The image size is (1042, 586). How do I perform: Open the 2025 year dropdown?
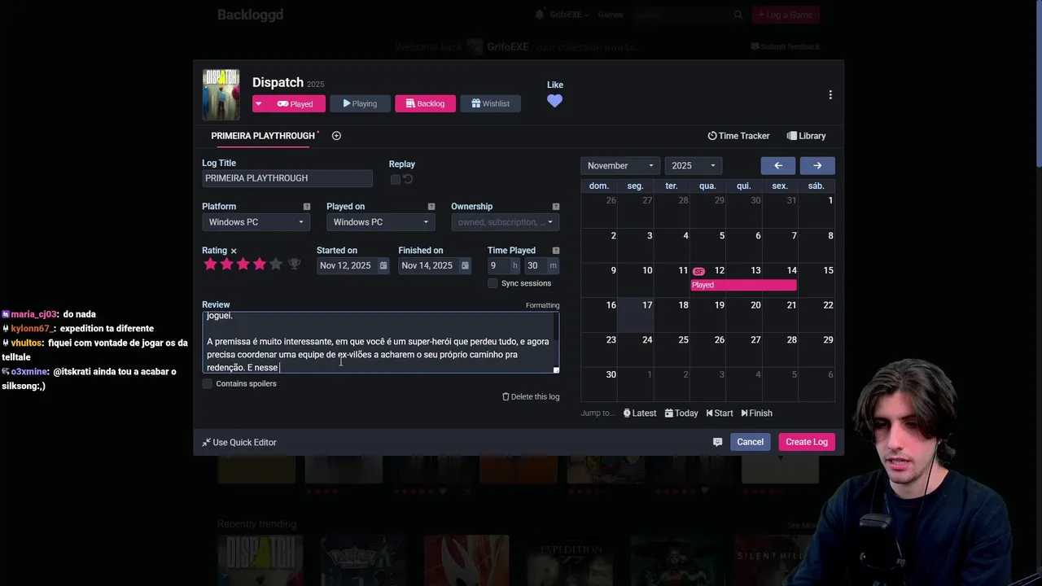tap(693, 166)
